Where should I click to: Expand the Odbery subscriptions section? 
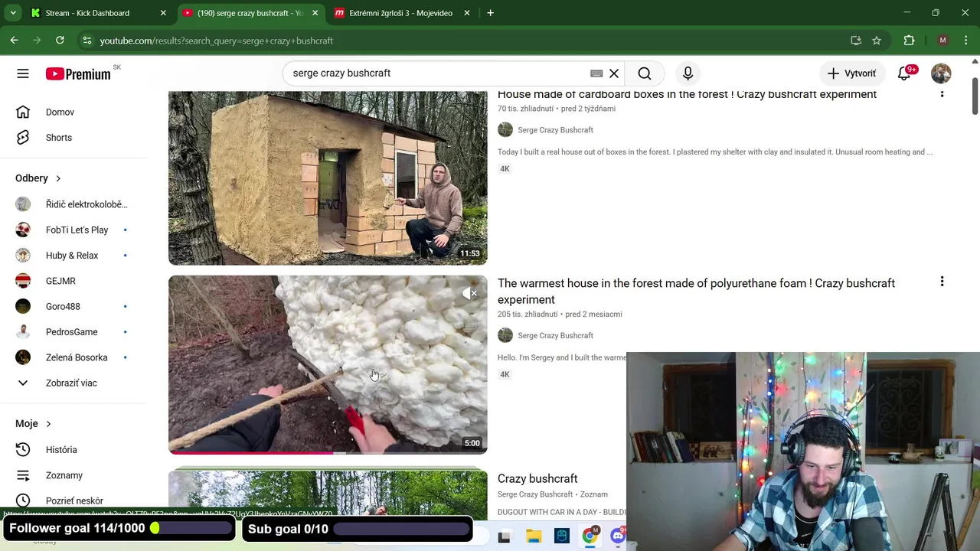[38, 178]
